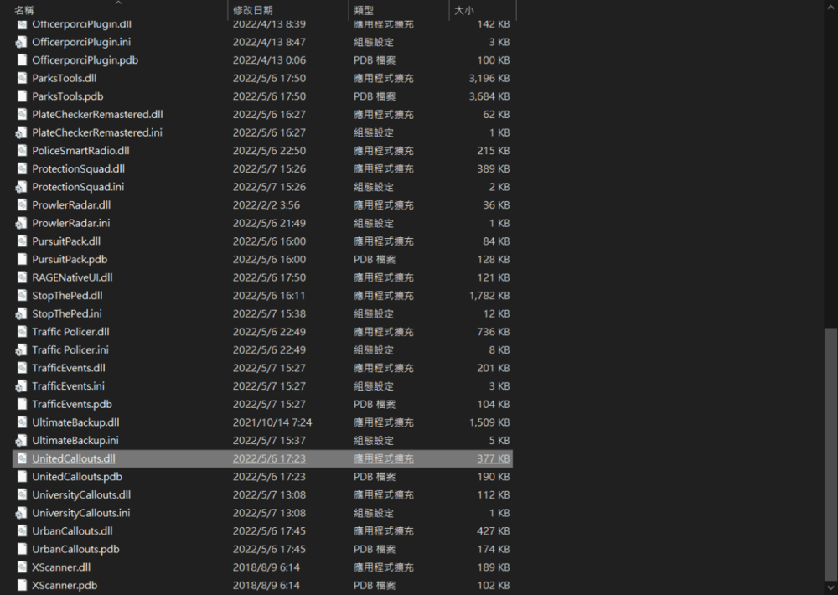Select the RAGENativeUI.dll file
Image resolution: width=838 pixels, height=595 pixels.
pyautogui.click(x=72, y=277)
